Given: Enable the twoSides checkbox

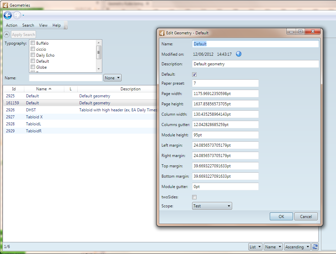Looking at the screenshot, I should tap(194, 197).
